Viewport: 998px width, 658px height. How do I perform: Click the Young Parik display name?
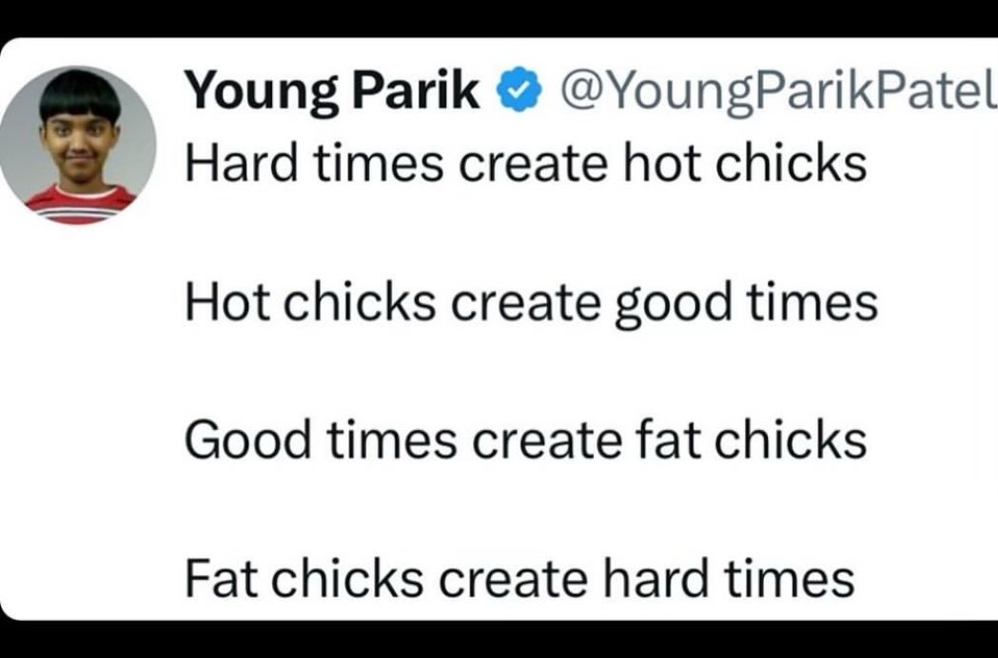(332, 91)
